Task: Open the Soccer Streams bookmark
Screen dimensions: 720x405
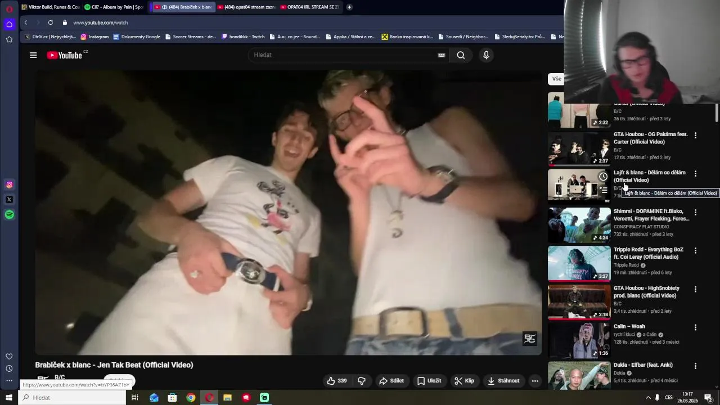Action: [191, 37]
